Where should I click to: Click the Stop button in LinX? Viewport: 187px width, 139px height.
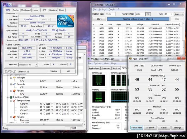(177, 19)
